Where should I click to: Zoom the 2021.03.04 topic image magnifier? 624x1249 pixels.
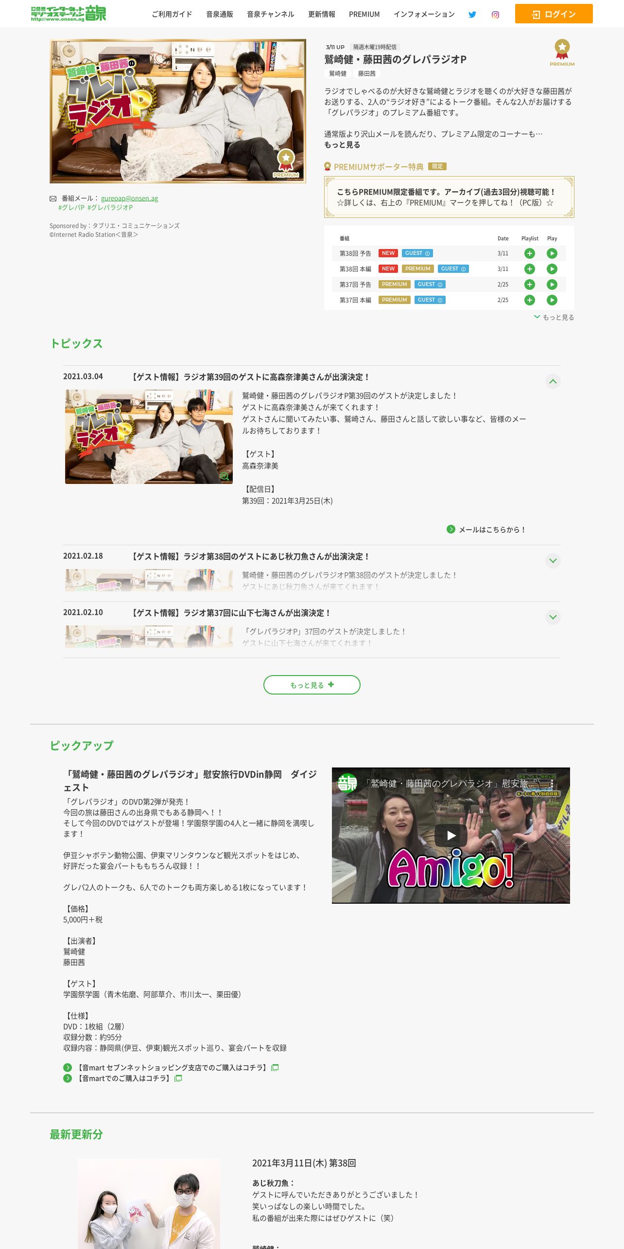225,476
